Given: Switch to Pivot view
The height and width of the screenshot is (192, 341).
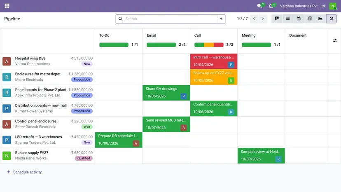Looking at the screenshot, I should click(309, 19).
